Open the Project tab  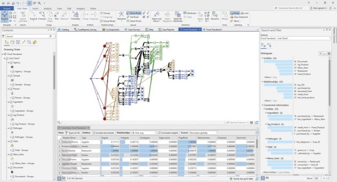[x=7, y=8]
